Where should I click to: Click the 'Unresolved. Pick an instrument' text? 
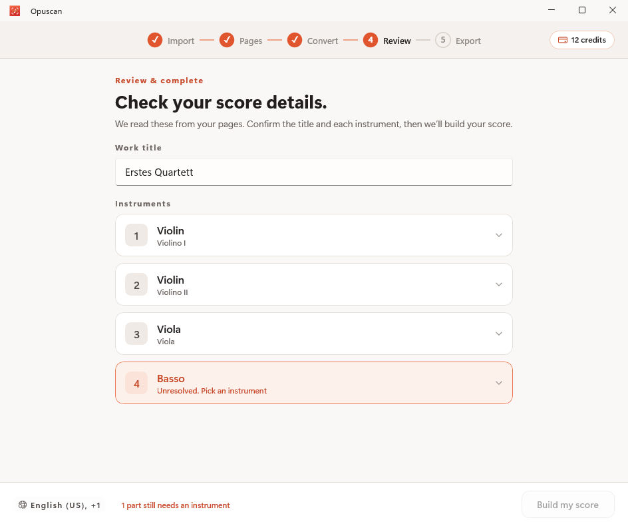click(212, 391)
